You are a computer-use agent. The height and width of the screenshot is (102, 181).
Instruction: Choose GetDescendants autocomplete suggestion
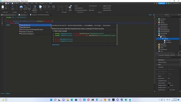point(35,34)
